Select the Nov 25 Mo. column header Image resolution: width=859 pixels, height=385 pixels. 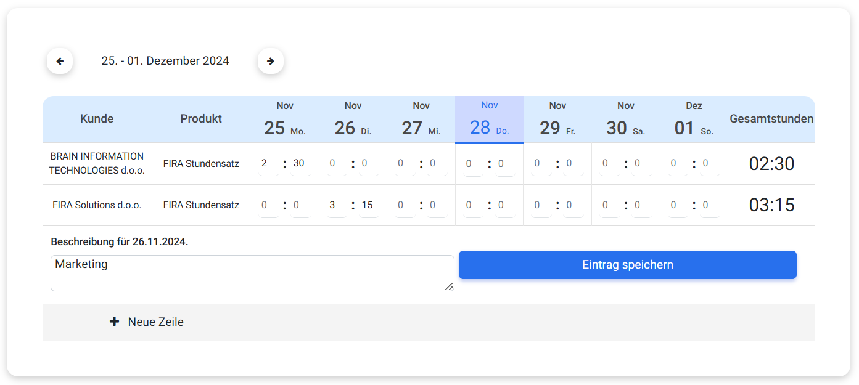285,120
